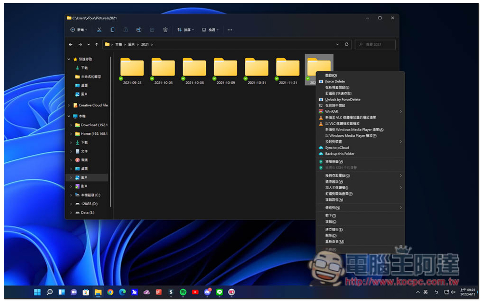Choose 建立捷徑(S) Create shortcut
The width and height of the screenshot is (482, 302).
point(360,229)
